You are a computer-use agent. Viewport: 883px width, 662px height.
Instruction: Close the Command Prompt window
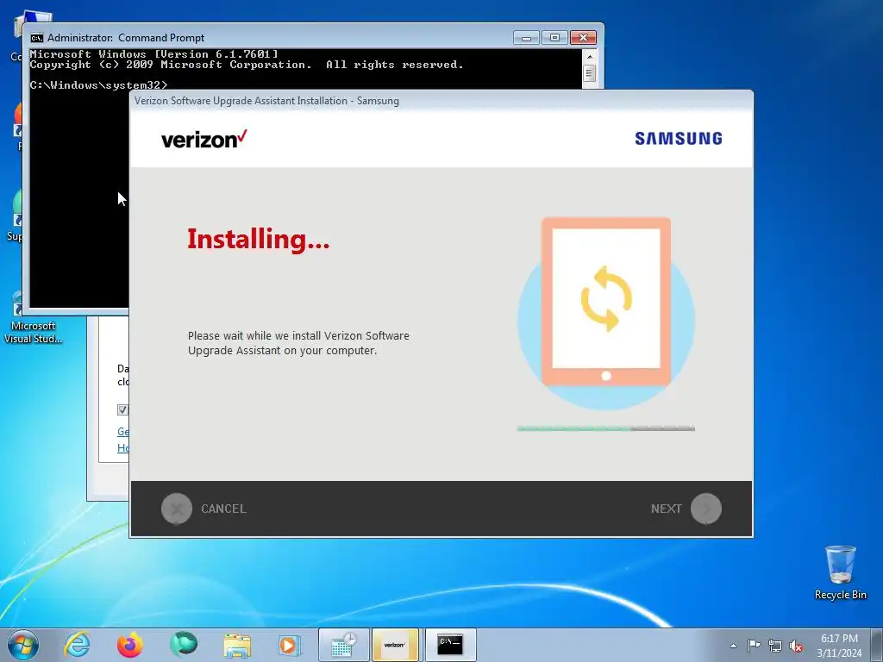tap(584, 38)
